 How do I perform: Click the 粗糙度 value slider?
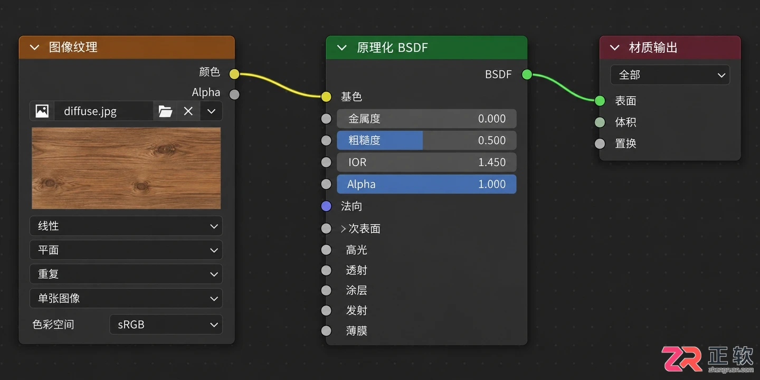pyautogui.click(x=426, y=140)
